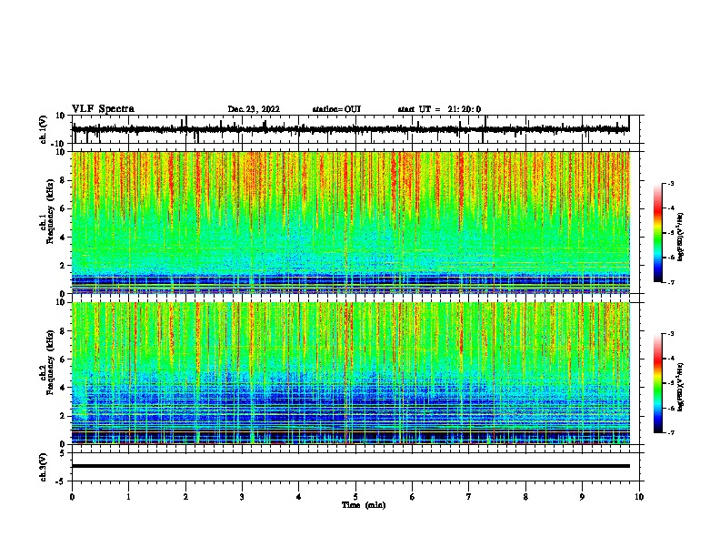Click the time axis tick label "10"
Viewport: 720px width, 557px height.
(x=639, y=497)
